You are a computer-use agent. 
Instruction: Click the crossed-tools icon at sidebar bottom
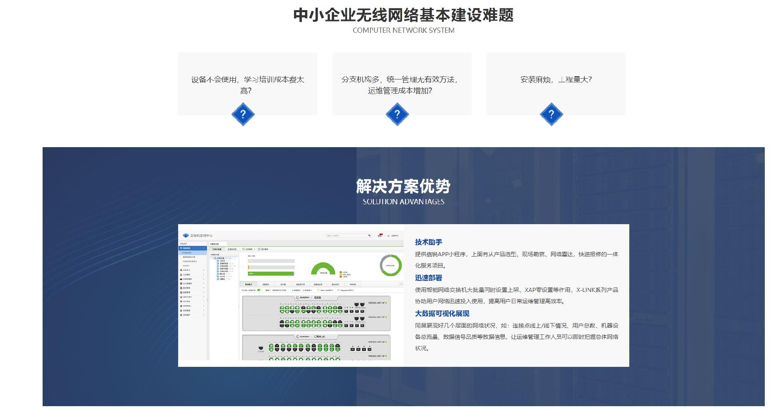click(181, 315)
